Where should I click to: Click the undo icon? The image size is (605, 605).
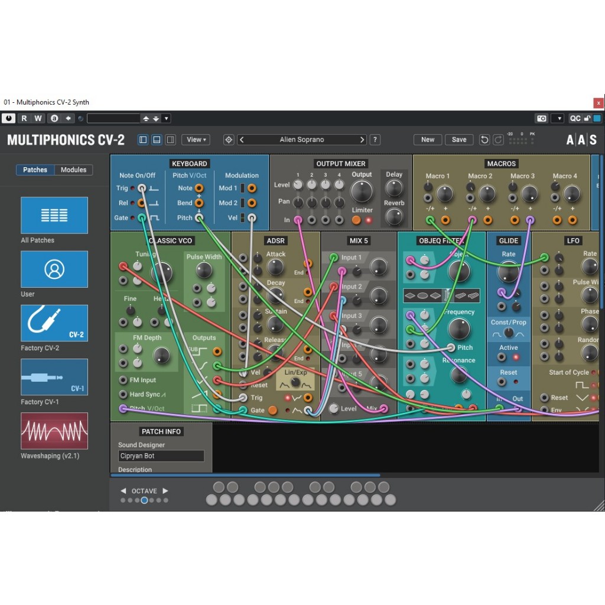coord(484,139)
